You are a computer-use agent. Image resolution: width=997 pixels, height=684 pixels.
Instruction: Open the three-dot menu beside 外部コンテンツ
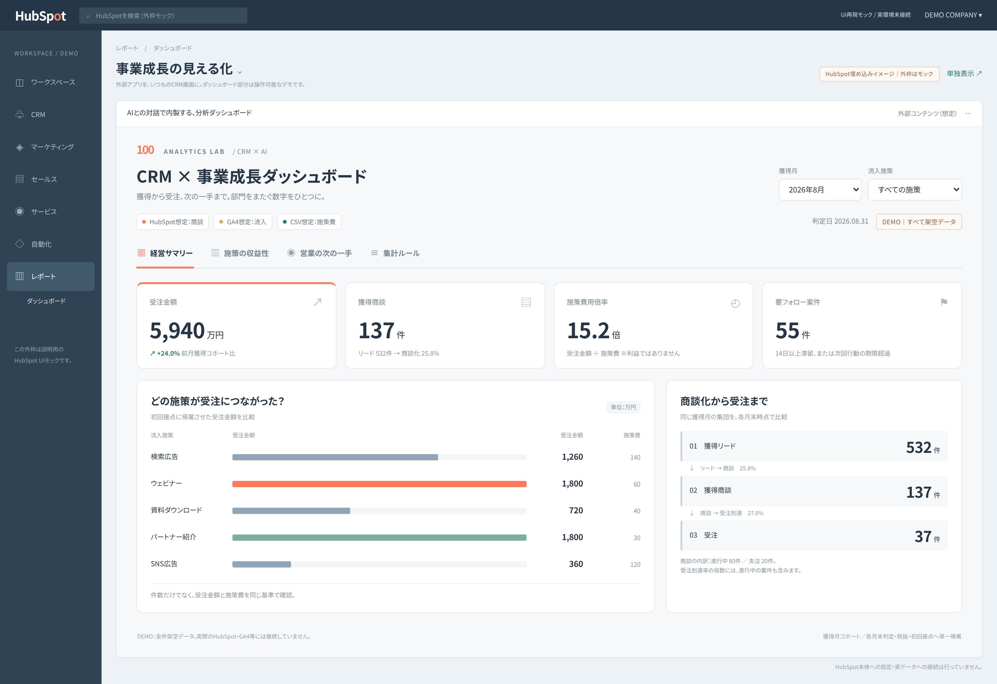pyautogui.click(x=968, y=114)
